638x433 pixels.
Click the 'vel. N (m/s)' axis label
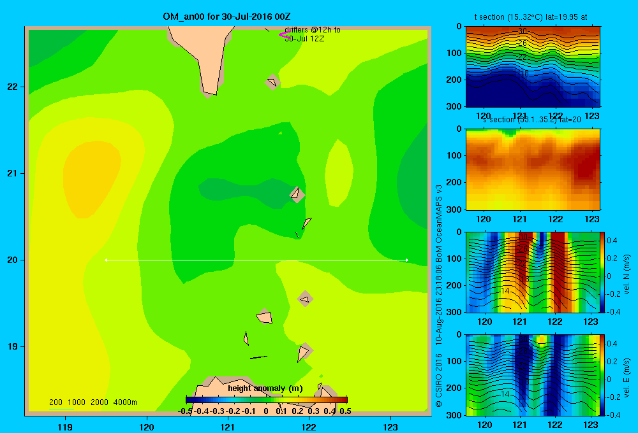pos(627,274)
